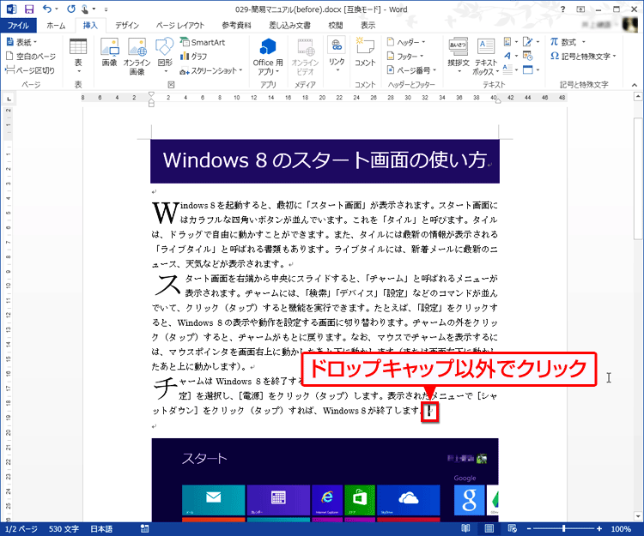Image resolution: width=644 pixels, height=536 pixels.
Task: Insert a blank page with 空白のページ
Action: tap(31, 57)
